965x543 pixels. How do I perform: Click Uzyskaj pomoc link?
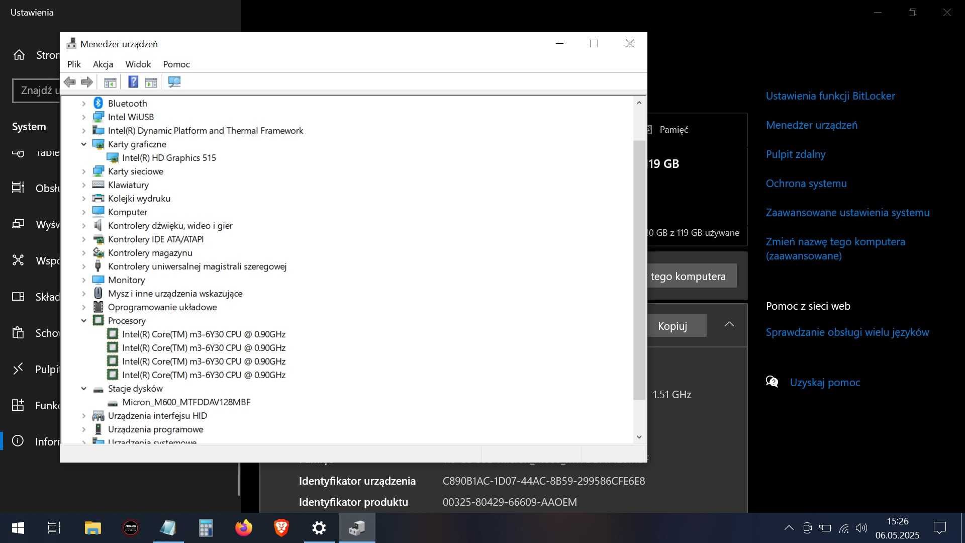[x=825, y=383]
